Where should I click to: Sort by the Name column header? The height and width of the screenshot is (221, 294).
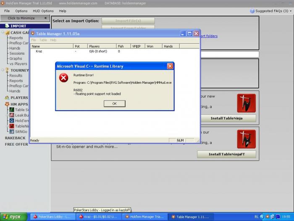pos(52,46)
